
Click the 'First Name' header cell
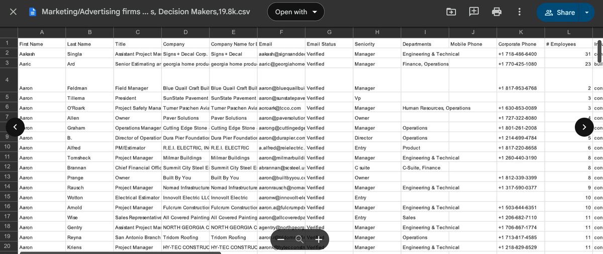[42, 44]
